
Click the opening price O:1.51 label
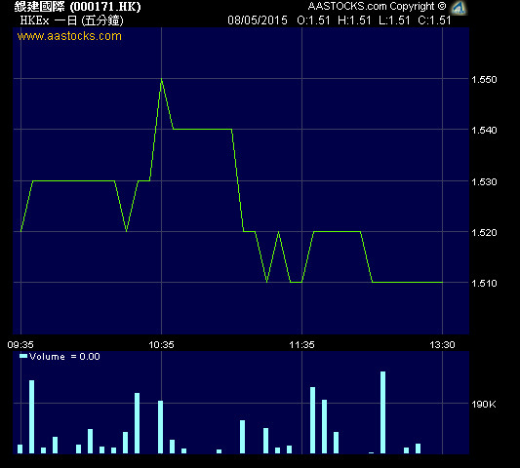click(313, 20)
